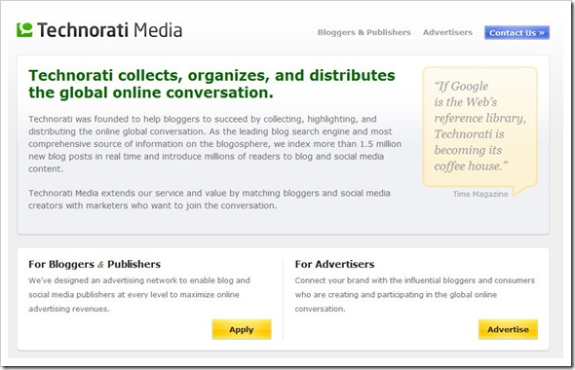Click the paragraph starting 'Technorati was founded'
The width and height of the screenshot is (575, 370).
coord(214,143)
